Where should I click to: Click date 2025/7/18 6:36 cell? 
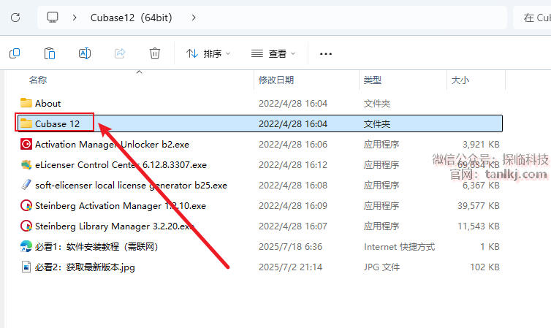290,246
